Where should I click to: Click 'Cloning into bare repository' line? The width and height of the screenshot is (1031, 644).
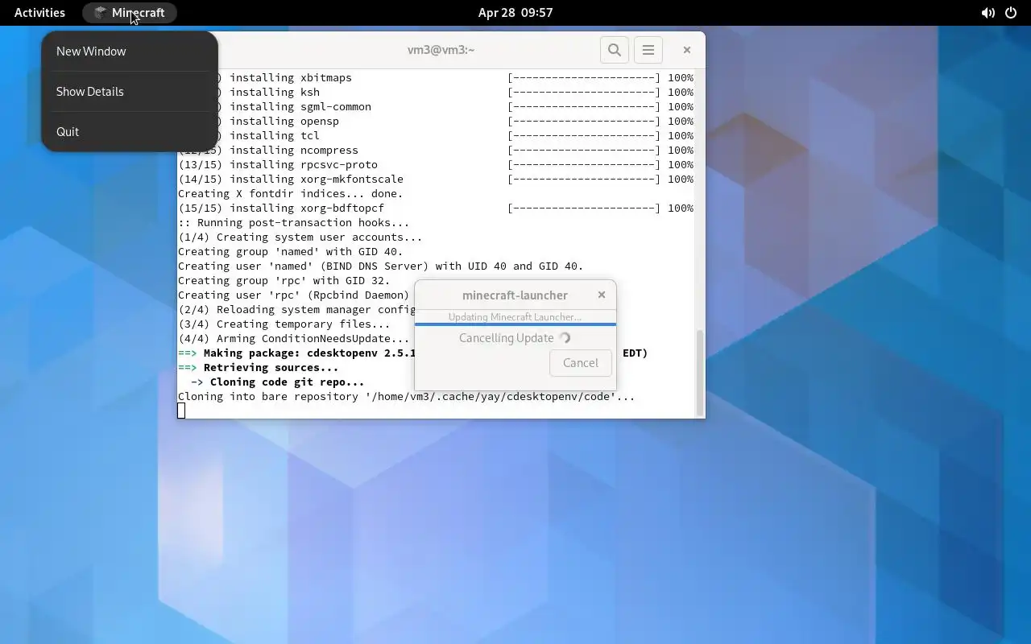tap(407, 397)
